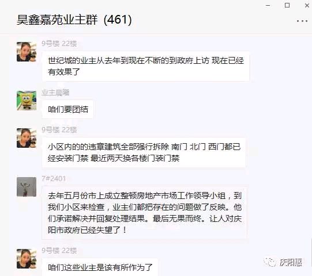Open profile of user 7#2401 via avatar
This screenshot has height=276, width=312.
(27, 187)
